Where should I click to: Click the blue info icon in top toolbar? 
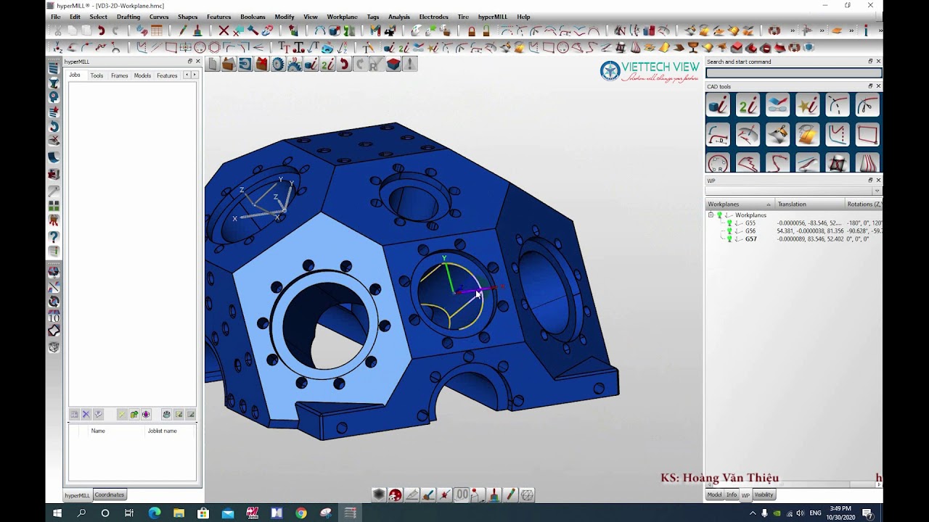pyautogui.click(x=866, y=30)
